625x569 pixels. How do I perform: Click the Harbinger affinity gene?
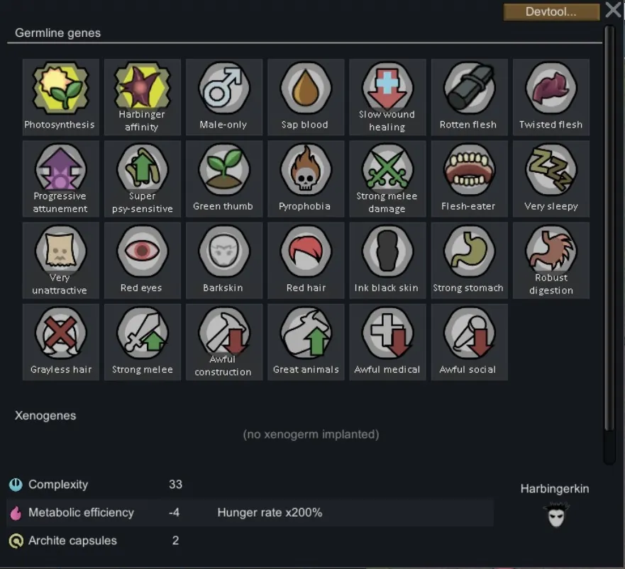pyautogui.click(x=143, y=97)
